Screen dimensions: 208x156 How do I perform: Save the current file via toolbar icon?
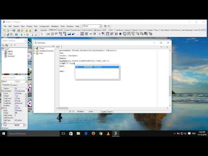(x=14, y=31)
